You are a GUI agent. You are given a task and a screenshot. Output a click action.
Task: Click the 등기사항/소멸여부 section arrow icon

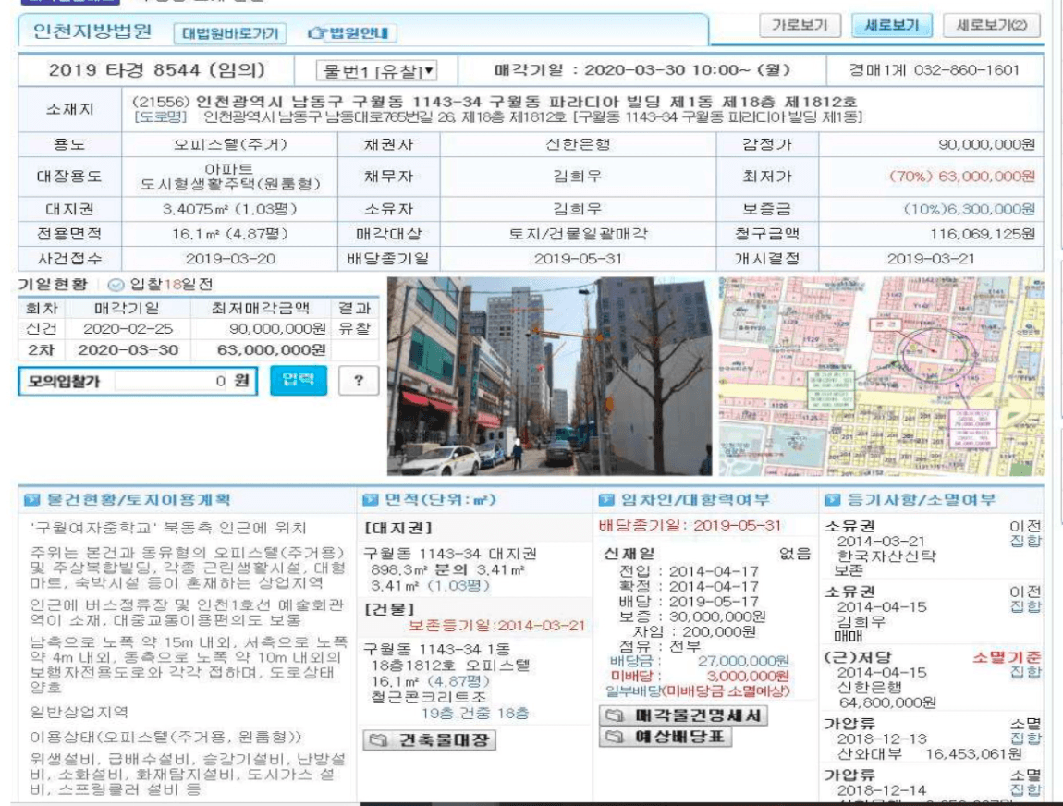(833, 500)
